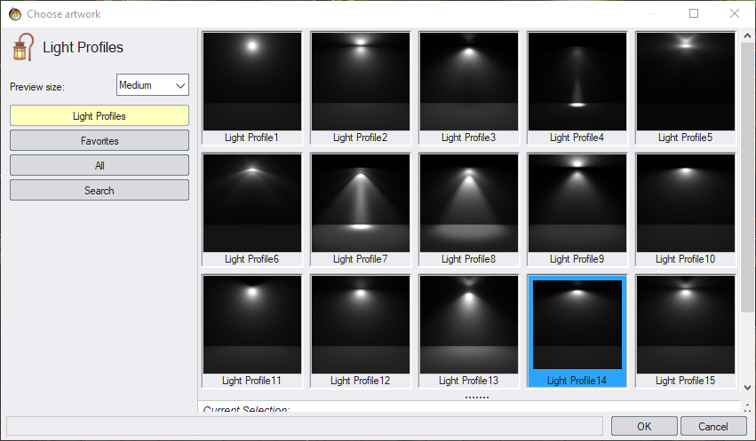
Task: Click the scroll down arrow of artwork list
Action: (x=747, y=388)
